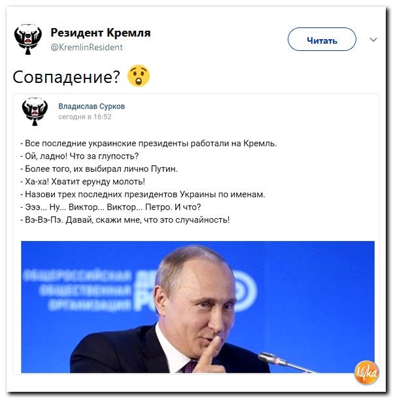
Task: Open the @KremlinResident handle link
Action: pos(87,47)
